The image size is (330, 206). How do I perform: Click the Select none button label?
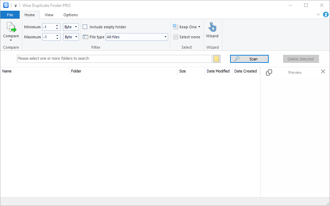(x=189, y=37)
